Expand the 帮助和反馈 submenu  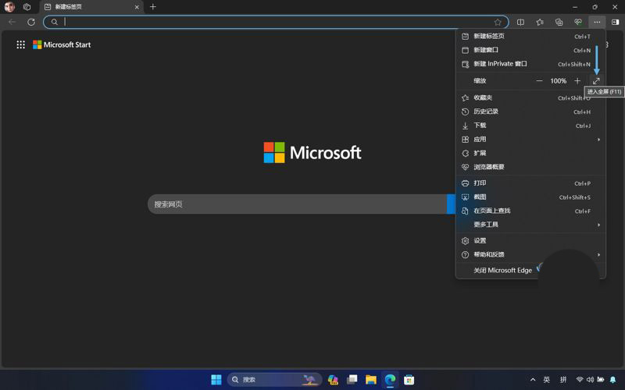[x=530, y=255]
